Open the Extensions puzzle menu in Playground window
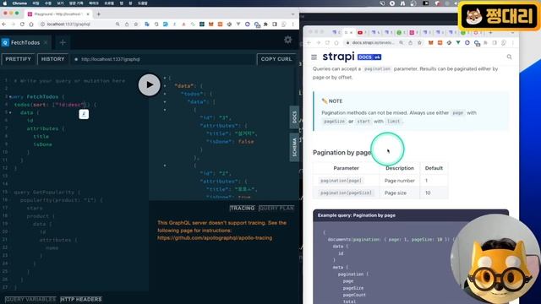The image size is (541, 304). 265,24
